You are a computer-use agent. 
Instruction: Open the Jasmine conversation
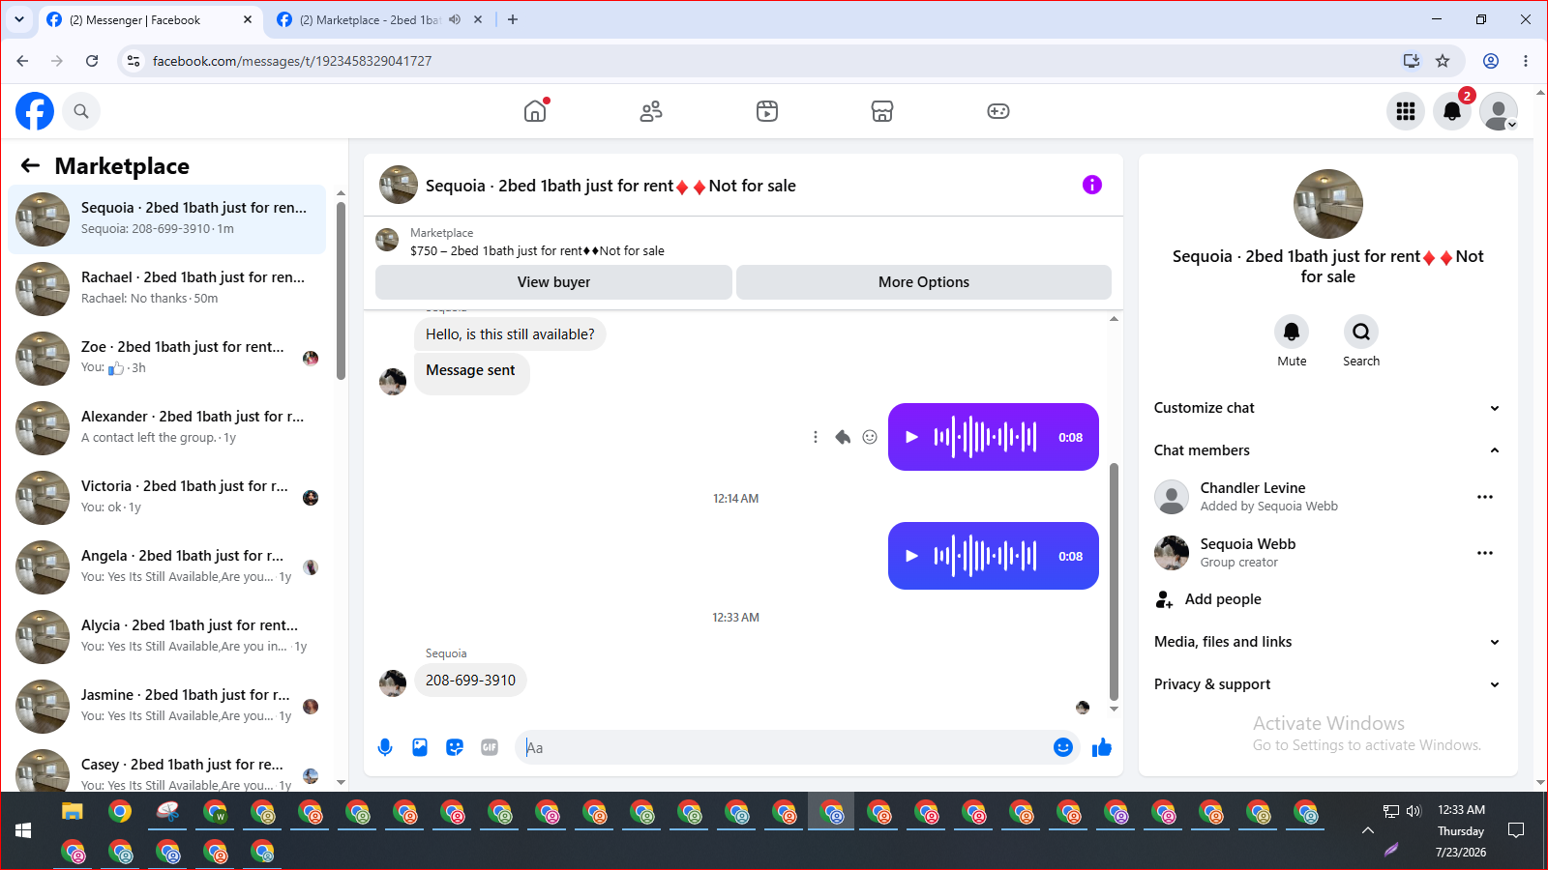point(167,706)
